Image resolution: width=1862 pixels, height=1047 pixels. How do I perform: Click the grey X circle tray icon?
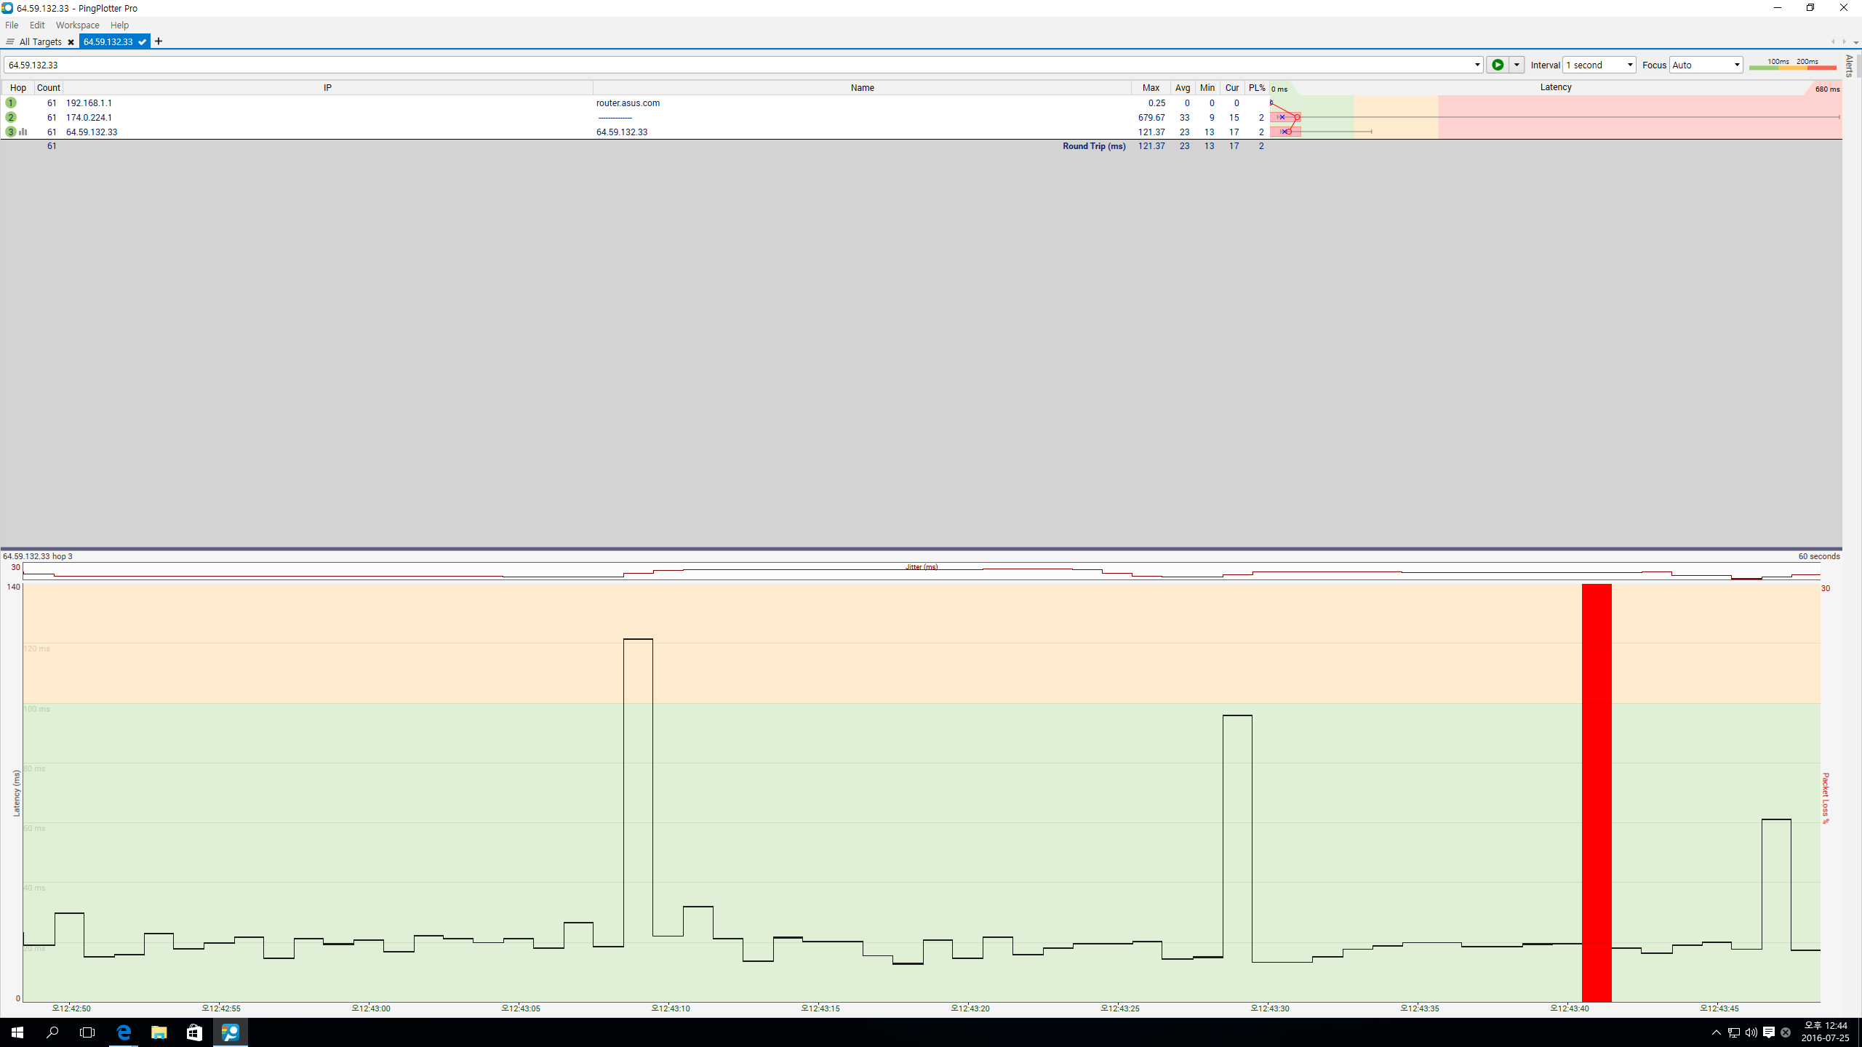(1786, 1032)
